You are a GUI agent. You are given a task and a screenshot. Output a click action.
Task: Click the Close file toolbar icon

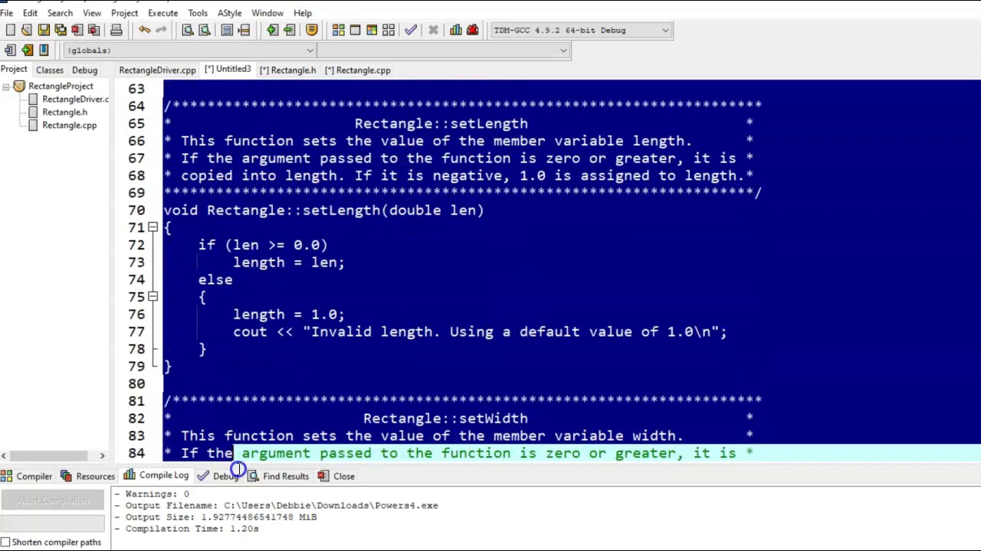pyautogui.click(x=77, y=30)
